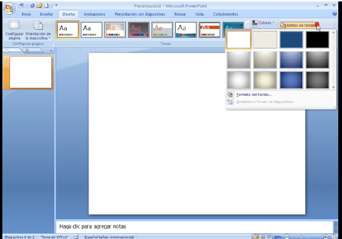342x239 pixels.
Task: Apply the second plain white theme
Action: (x=92, y=30)
